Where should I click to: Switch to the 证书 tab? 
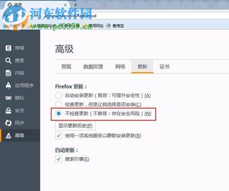(x=164, y=67)
